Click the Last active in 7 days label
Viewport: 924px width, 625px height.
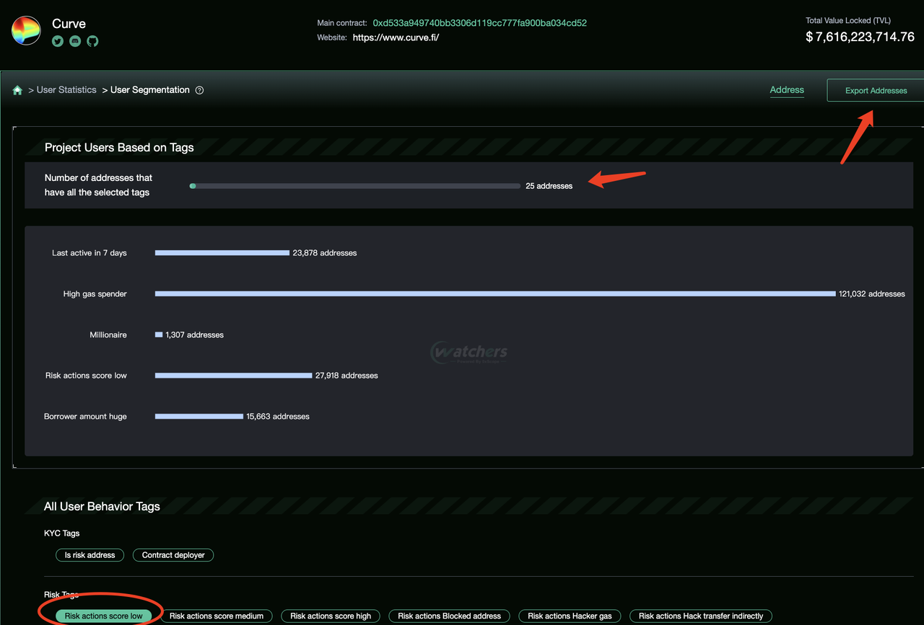pyautogui.click(x=90, y=253)
